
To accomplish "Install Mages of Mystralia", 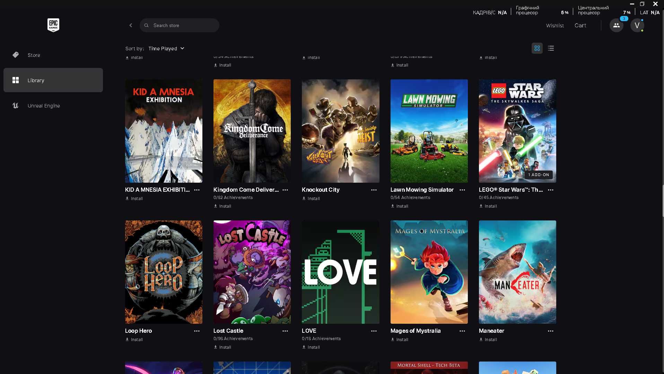I will (400, 340).
